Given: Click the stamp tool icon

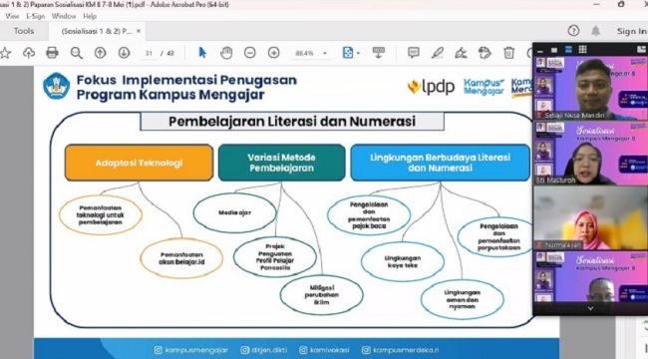Looking at the screenshot, I should (485, 53).
